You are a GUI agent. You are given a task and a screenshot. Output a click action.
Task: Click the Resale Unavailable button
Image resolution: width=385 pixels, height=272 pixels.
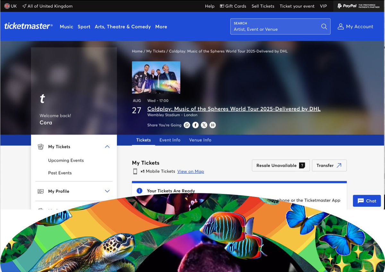pos(281,165)
